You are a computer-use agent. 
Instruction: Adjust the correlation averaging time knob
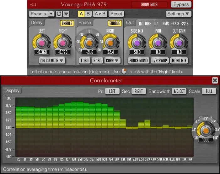click(205, 130)
